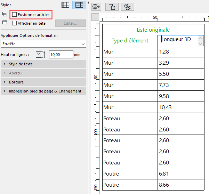Open the schedule settings gear menu

[x=96, y=7]
